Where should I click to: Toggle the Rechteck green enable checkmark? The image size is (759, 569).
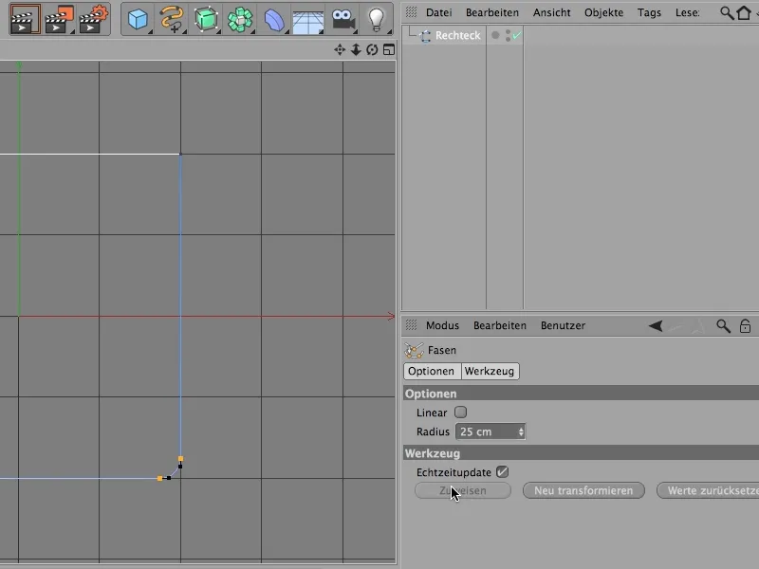[x=517, y=35]
